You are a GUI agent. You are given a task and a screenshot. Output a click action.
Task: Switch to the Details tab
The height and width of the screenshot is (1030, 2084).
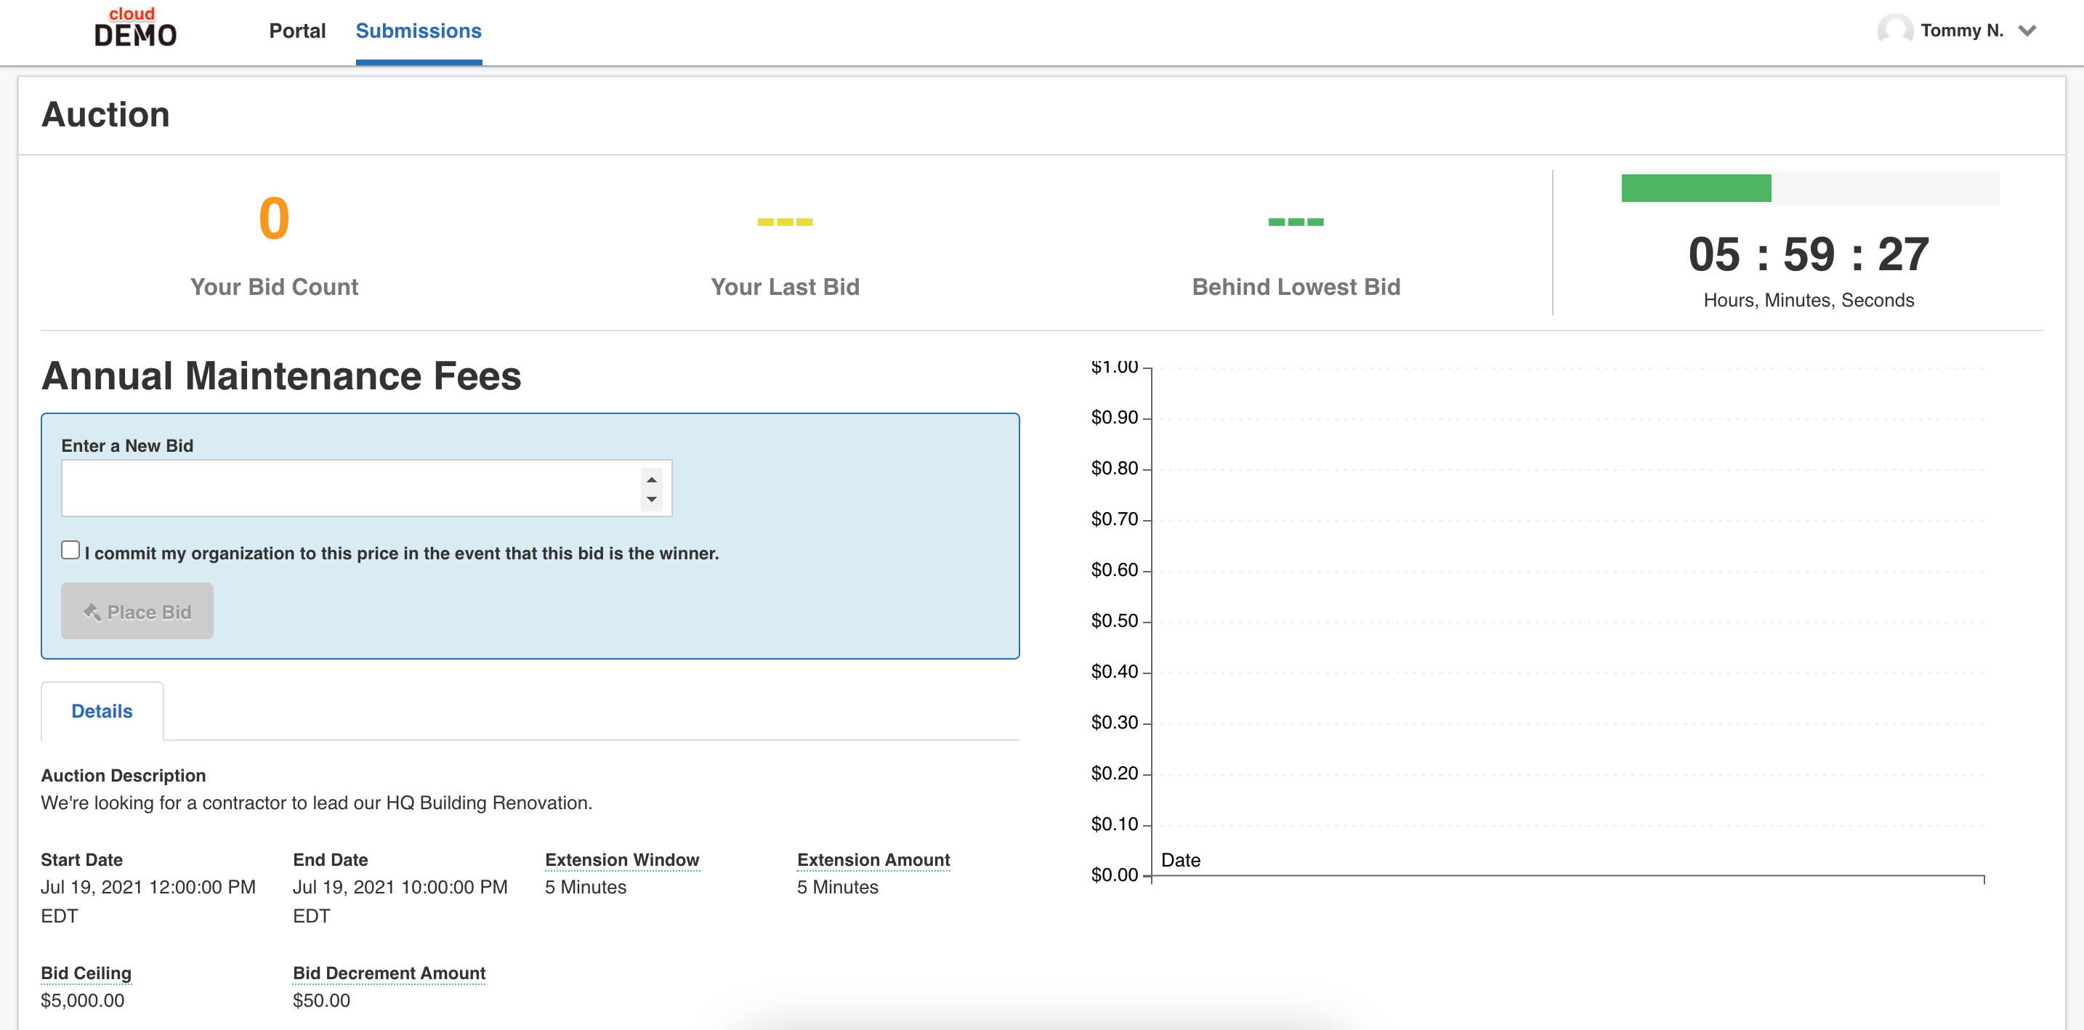(102, 710)
